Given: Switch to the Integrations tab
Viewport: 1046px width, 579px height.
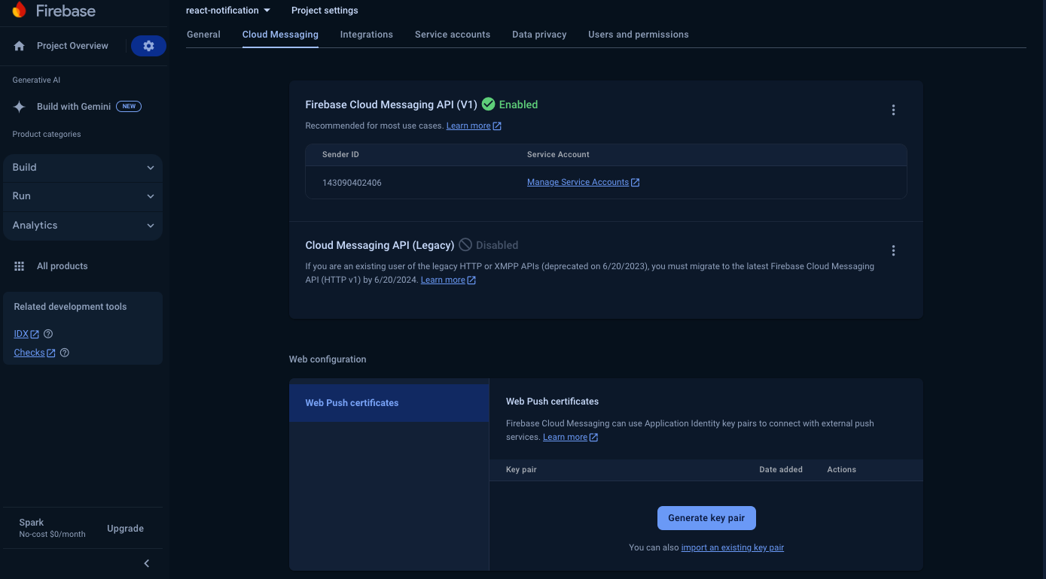Looking at the screenshot, I should [367, 35].
